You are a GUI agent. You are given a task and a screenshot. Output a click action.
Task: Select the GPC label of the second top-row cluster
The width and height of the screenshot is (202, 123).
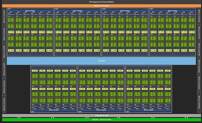click(57, 9)
